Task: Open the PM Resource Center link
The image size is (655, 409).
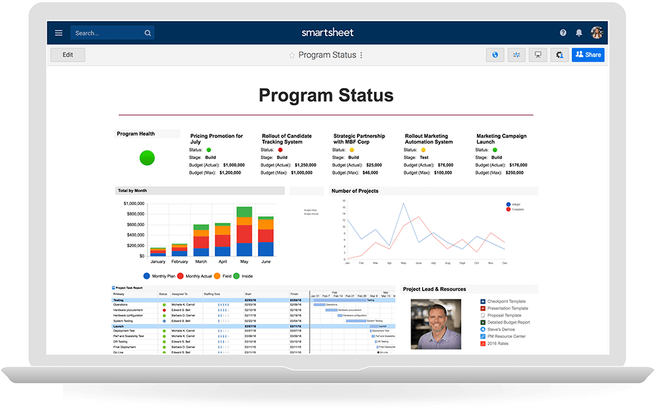Action: 506,337
